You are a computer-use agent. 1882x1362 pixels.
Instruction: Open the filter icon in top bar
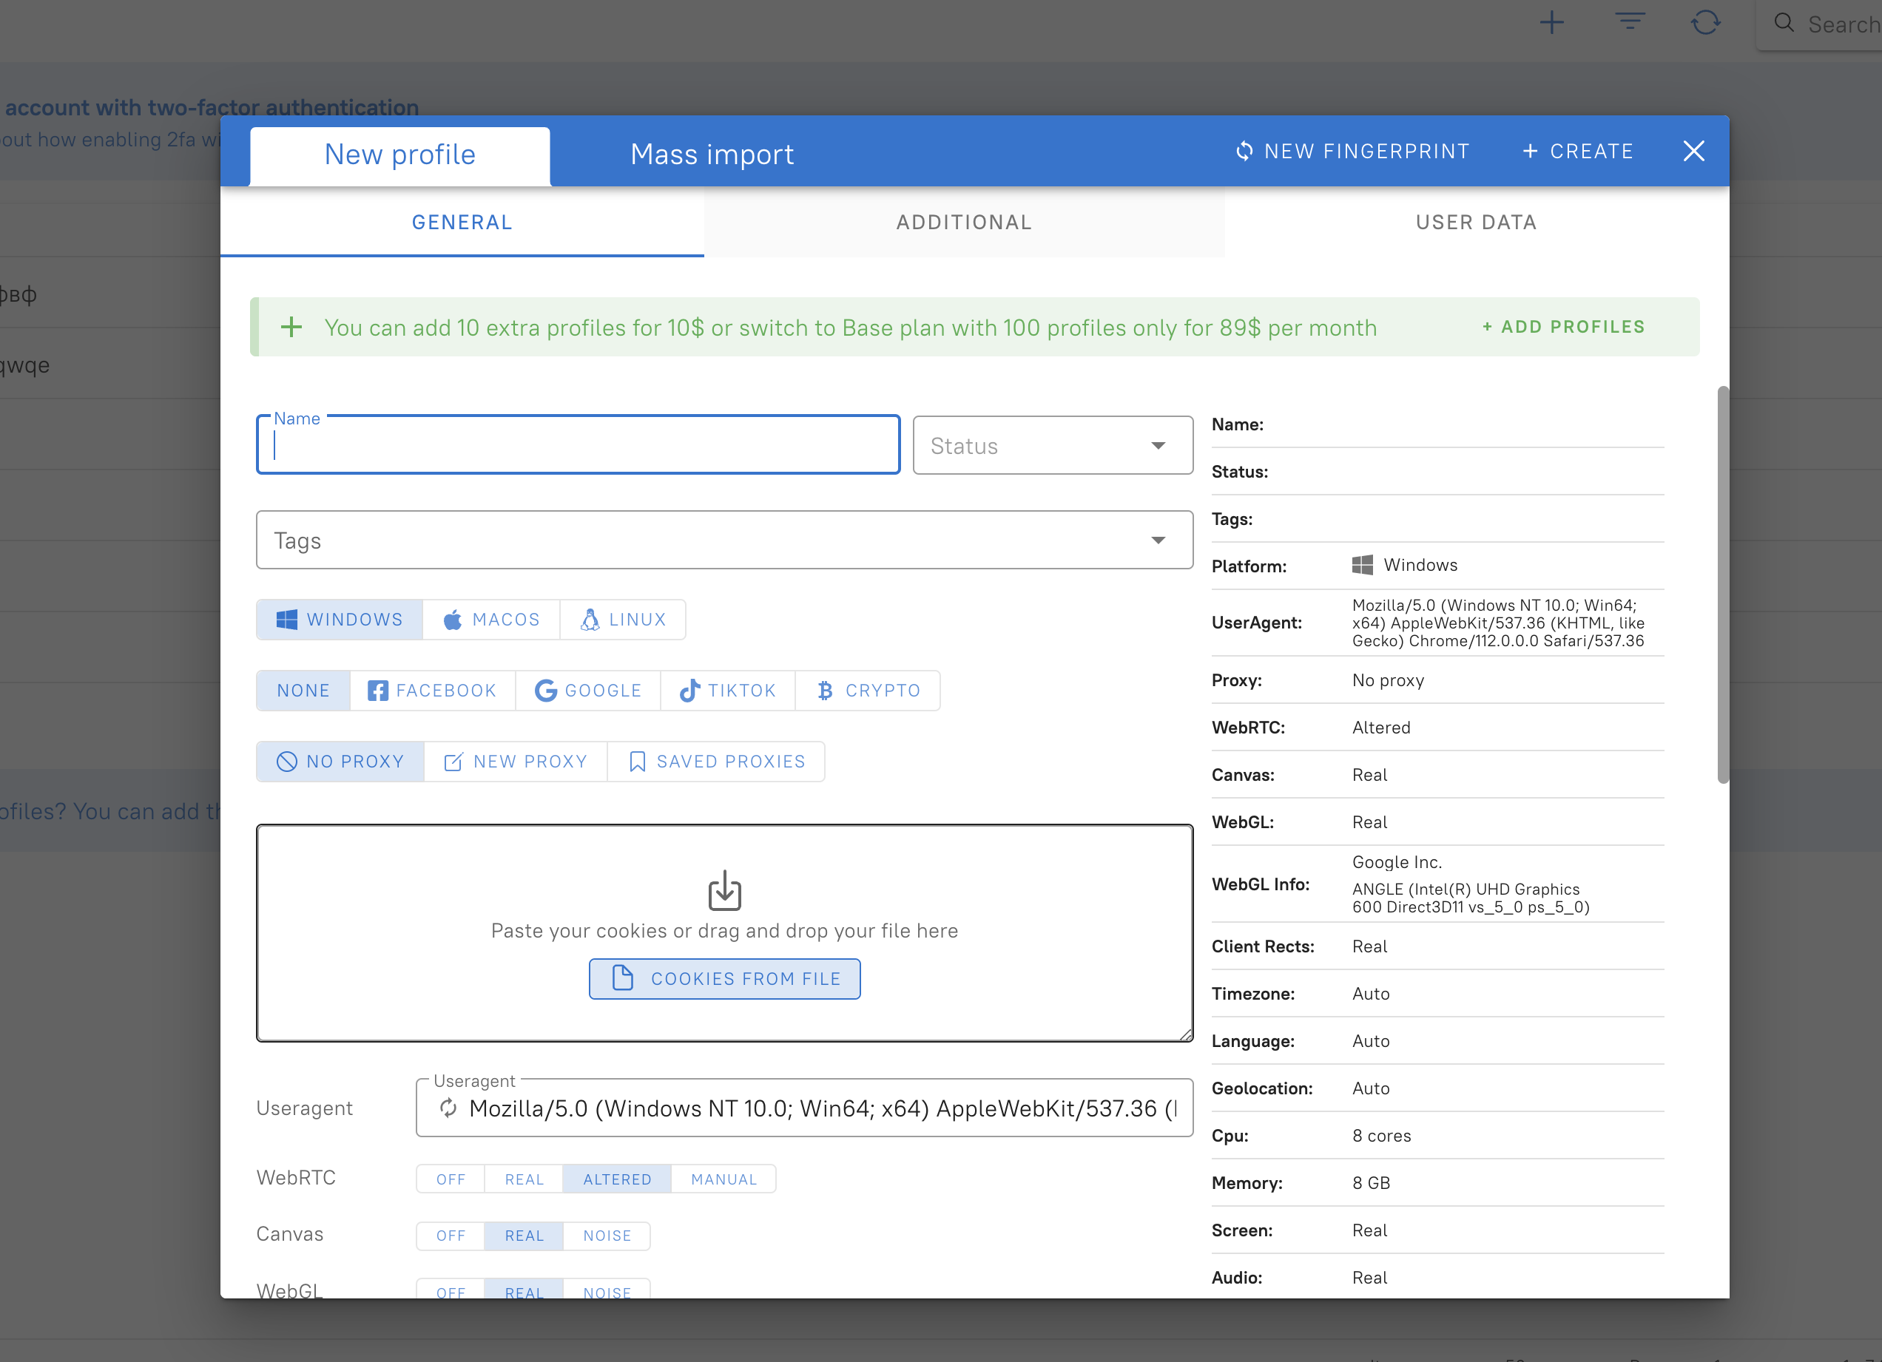click(1629, 22)
